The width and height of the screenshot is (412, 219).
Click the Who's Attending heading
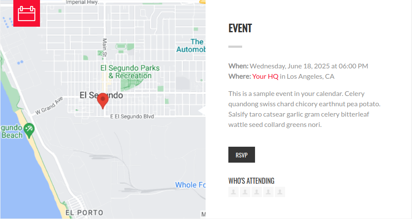pyautogui.click(x=251, y=181)
